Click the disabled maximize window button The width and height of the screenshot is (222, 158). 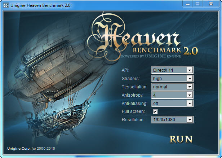197,4
